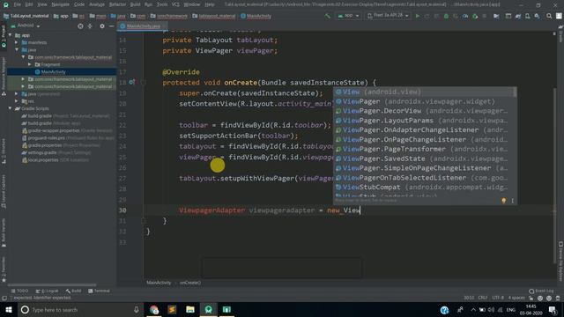The image size is (564, 317).
Task: Open the TODO tool window
Action: (19, 291)
